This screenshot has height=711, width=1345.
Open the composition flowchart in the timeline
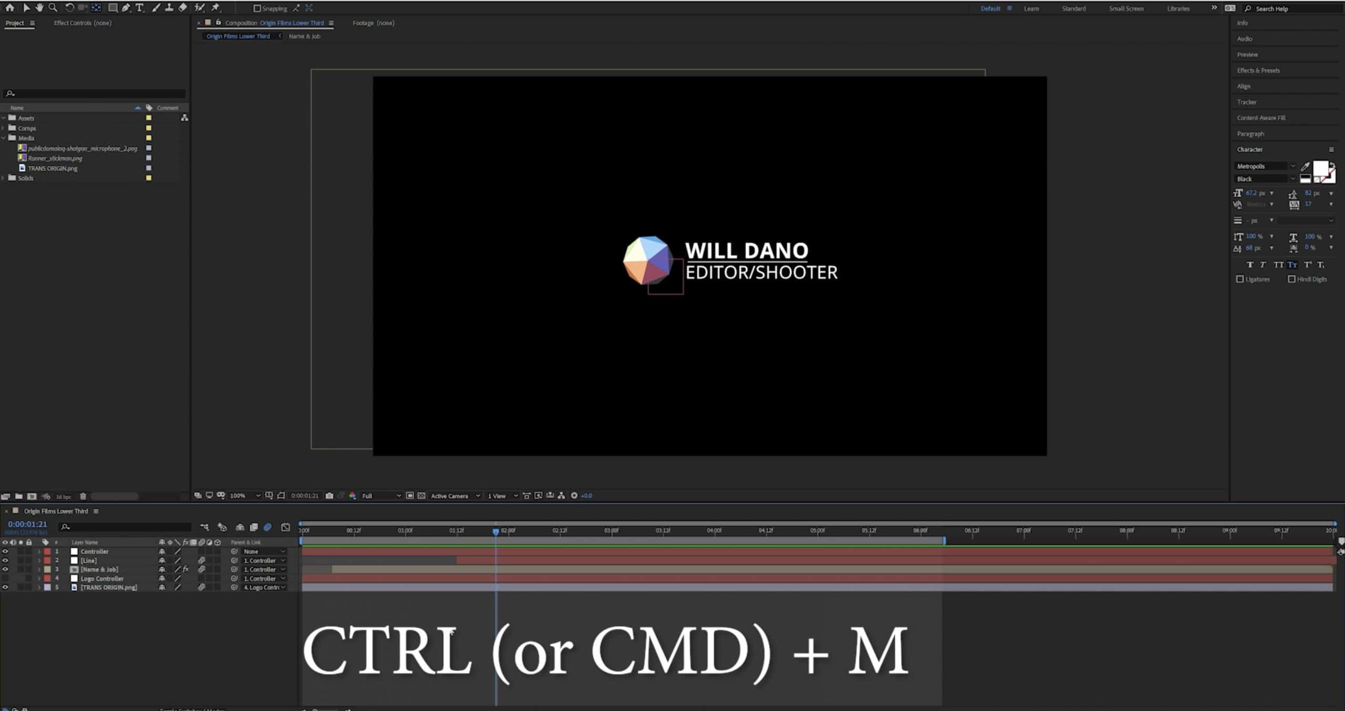[x=204, y=527]
